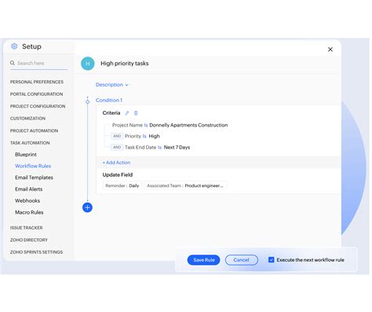Click Associated Team Product engineer chip
This screenshot has height=312, width=372.
coord(185,185)
